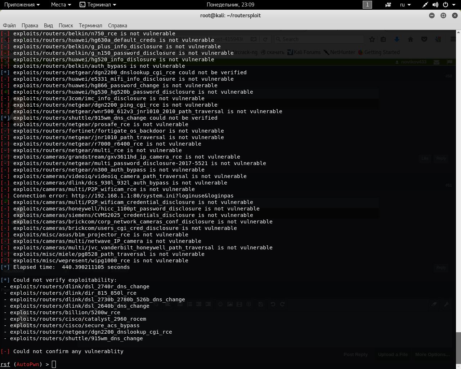Click the power icon in top bar
This screenshot has height=369, width=461.
coord(446,5)
